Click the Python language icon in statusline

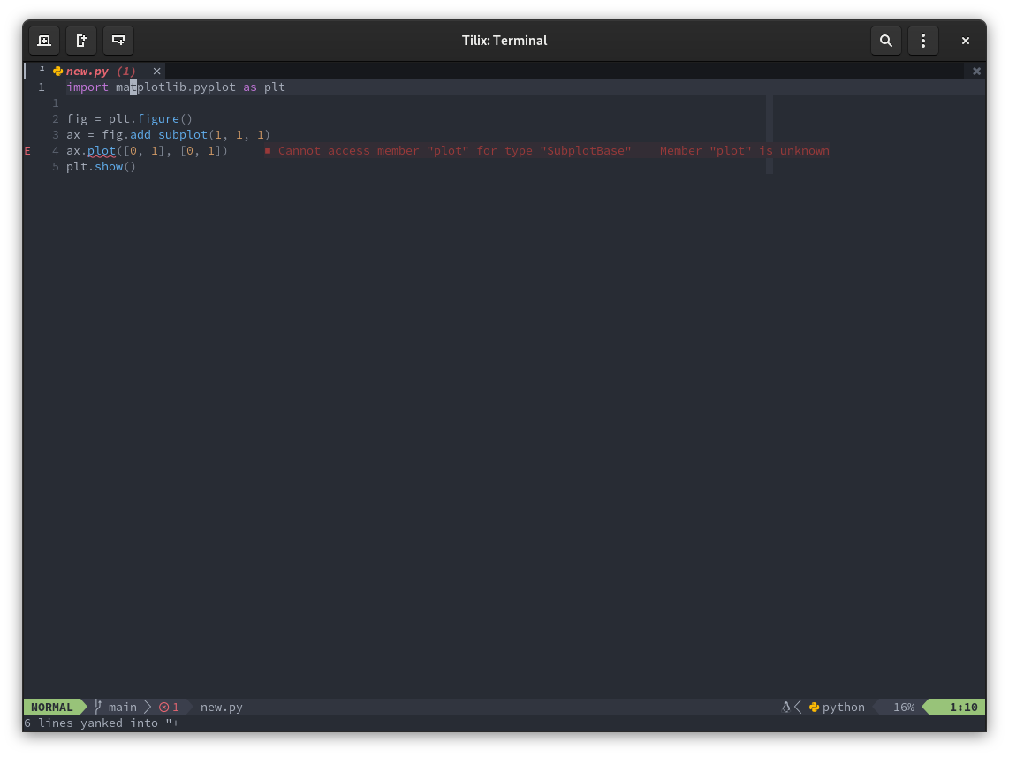pos(814,707)
